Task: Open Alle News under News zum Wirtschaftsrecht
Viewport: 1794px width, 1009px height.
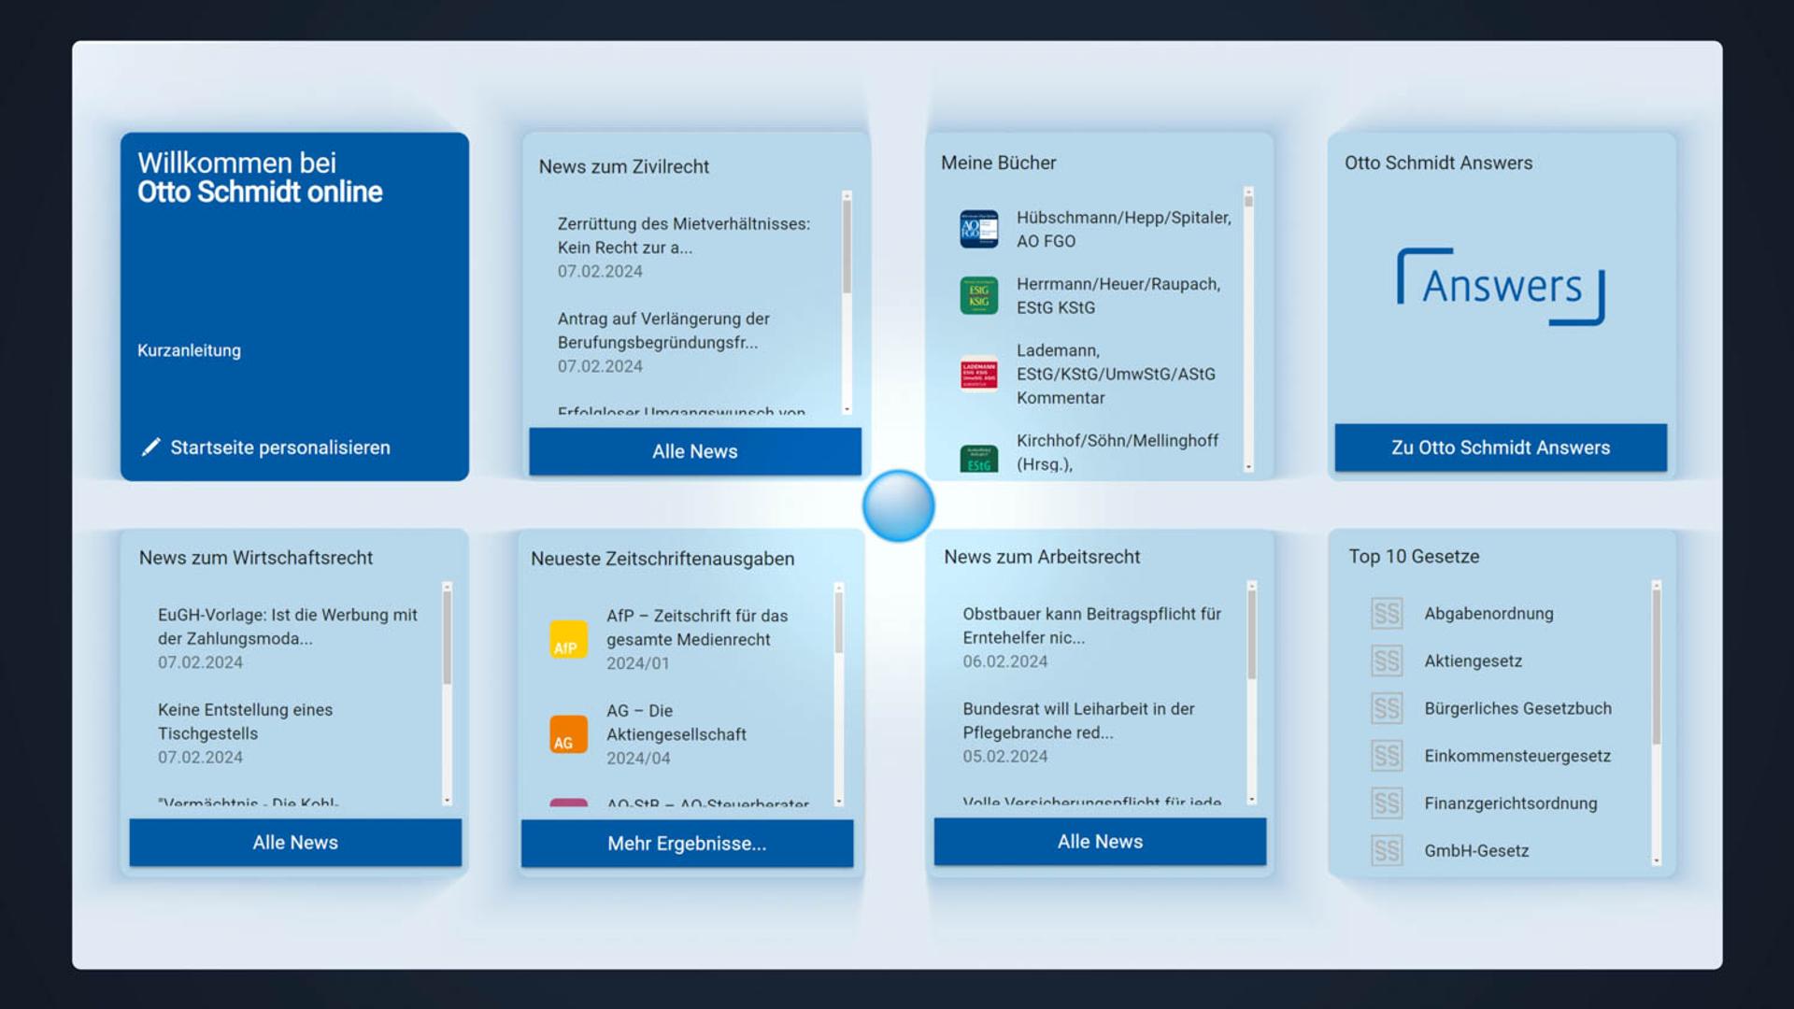Action: point(295,843)
